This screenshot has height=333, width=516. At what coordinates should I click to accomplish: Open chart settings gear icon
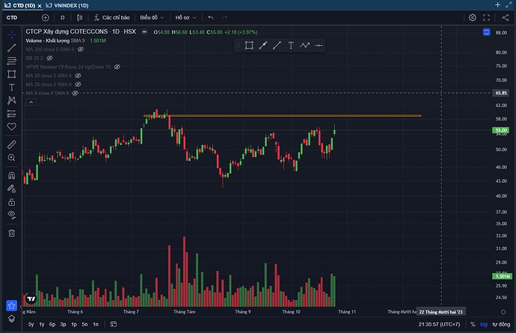coord(472,18)
